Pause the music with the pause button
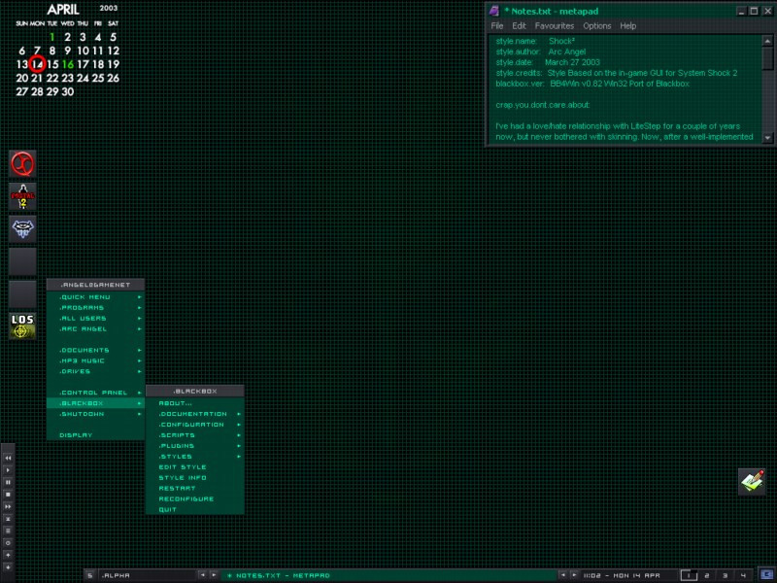777x583 pixels. coord(8,482)
